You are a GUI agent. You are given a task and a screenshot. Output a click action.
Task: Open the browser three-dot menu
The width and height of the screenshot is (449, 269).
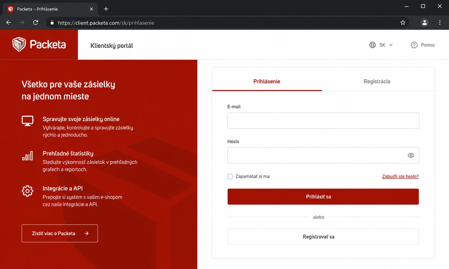(440, 22)
